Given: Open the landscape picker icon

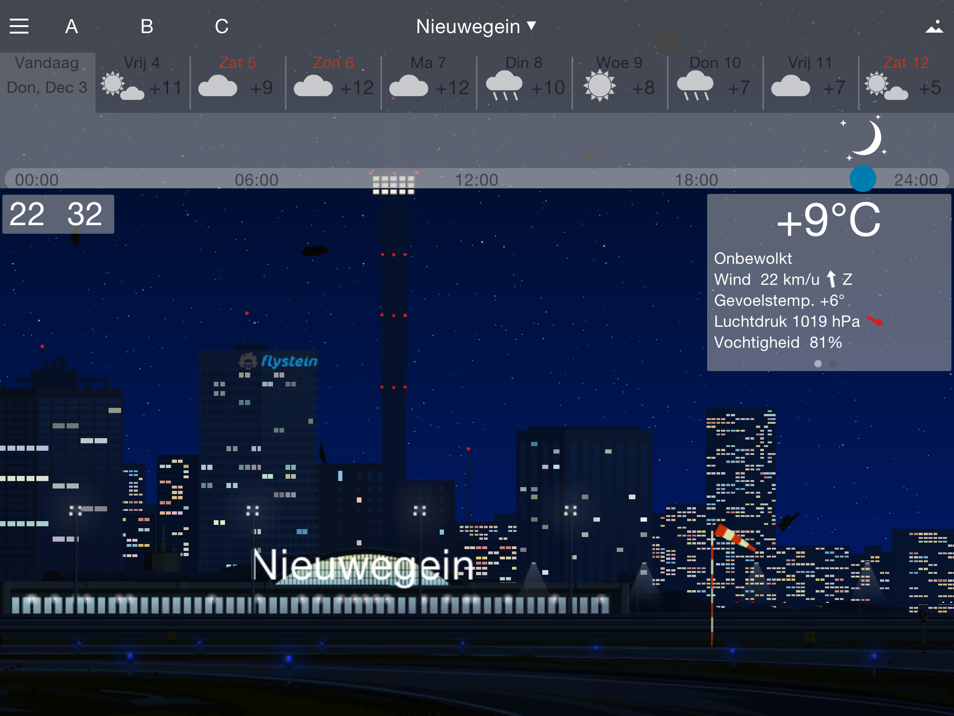Looking at the screenshot, I should point(934,26).
